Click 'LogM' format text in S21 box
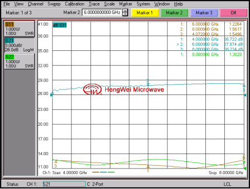250x189 pixels. click(28, 50)
